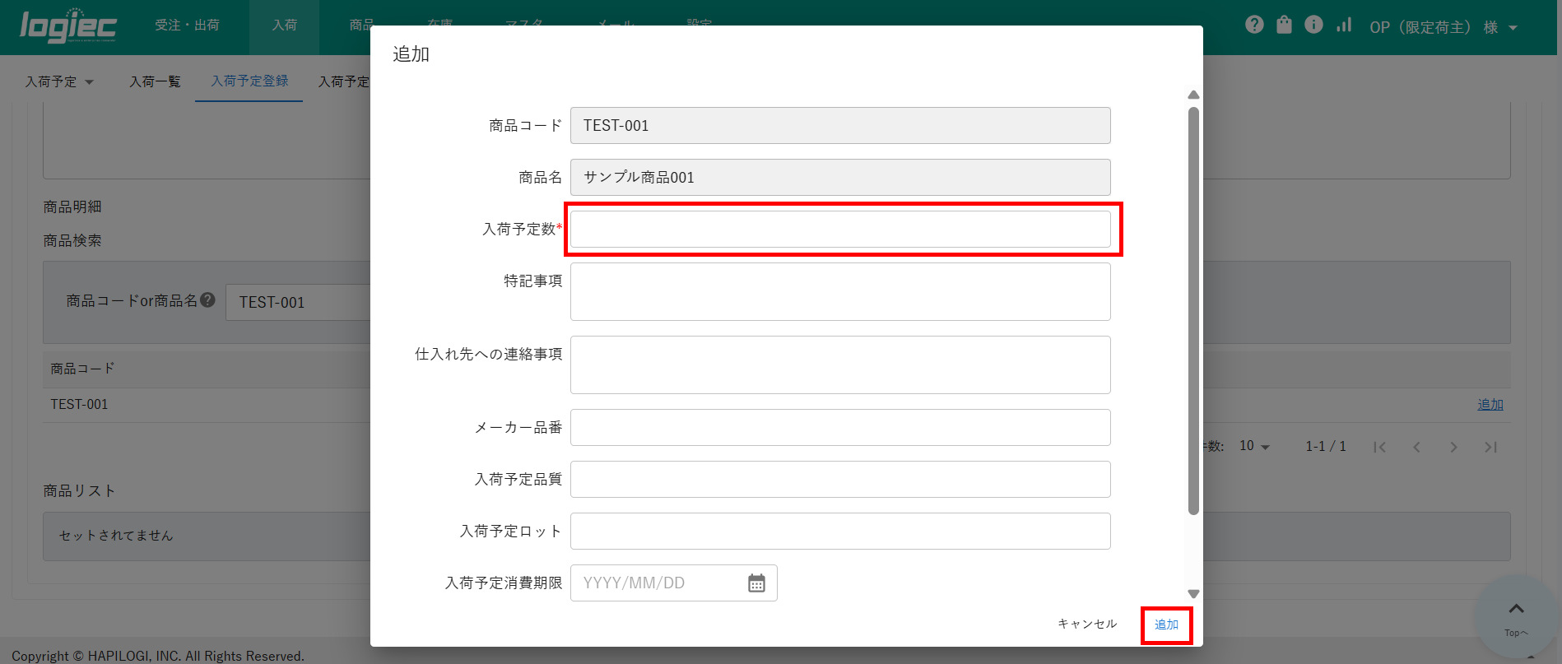Viewport: 1562px width, 664px height.
Task: Click help icon beside 商品コードor商品名
Action: [208, 300]
